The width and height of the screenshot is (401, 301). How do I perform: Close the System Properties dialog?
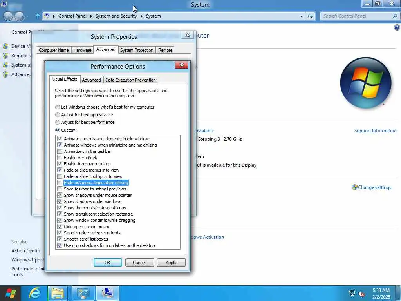point(188,35)
